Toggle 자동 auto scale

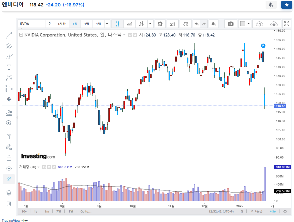(273, 211)
